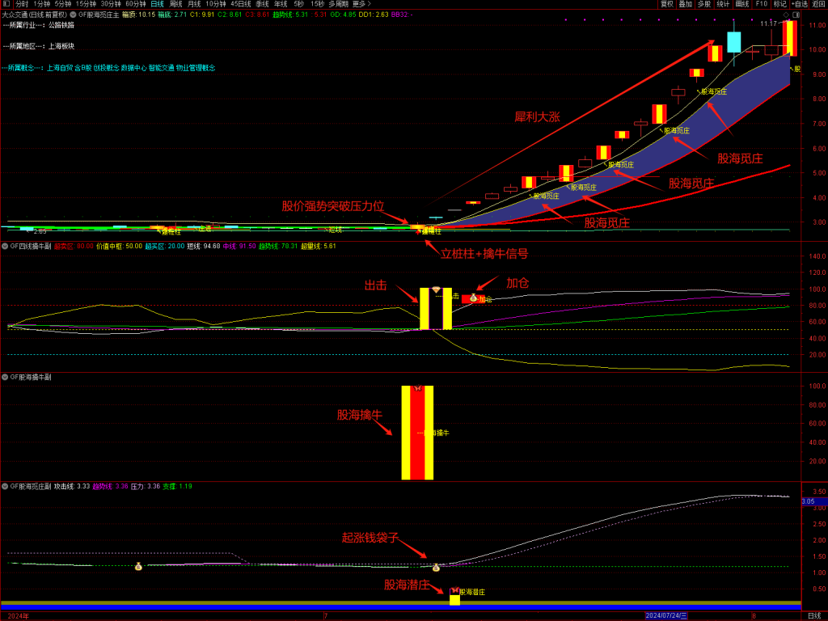Switch to the 周线 weekly period tab
Screen dimensions: 828x621
(175, 4)
